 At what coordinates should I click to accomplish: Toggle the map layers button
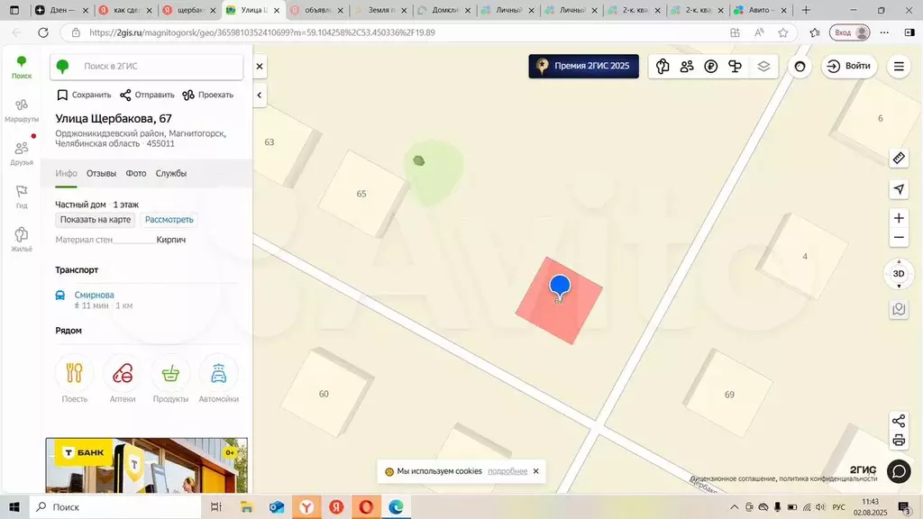[x=763, y=67]
